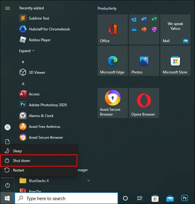Select Shut down from power menu
195x204 pixels.
pos(21,161)
